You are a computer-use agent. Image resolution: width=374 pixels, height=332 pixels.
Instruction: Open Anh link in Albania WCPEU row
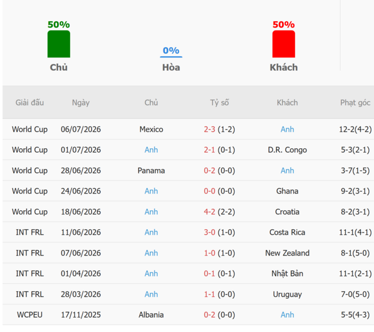click(x=287, y=315)
